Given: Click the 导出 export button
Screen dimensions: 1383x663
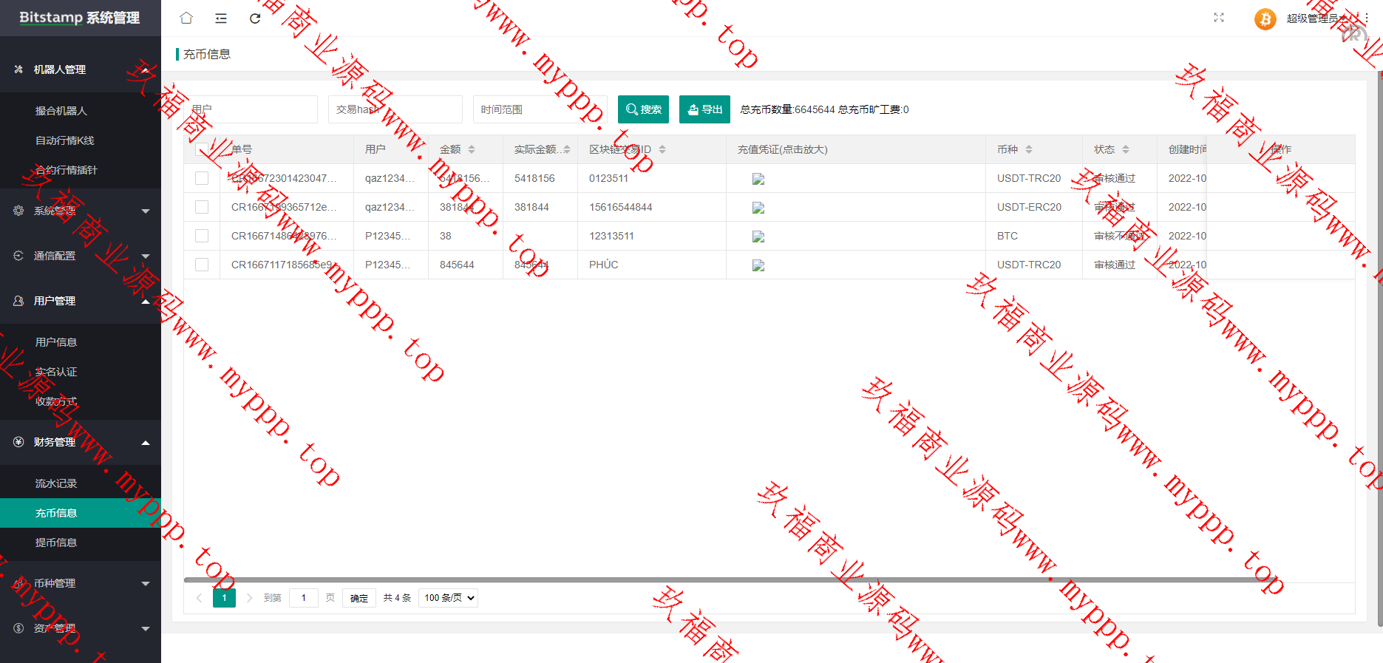Looking at the screenshot, I should tap(704, 109).
